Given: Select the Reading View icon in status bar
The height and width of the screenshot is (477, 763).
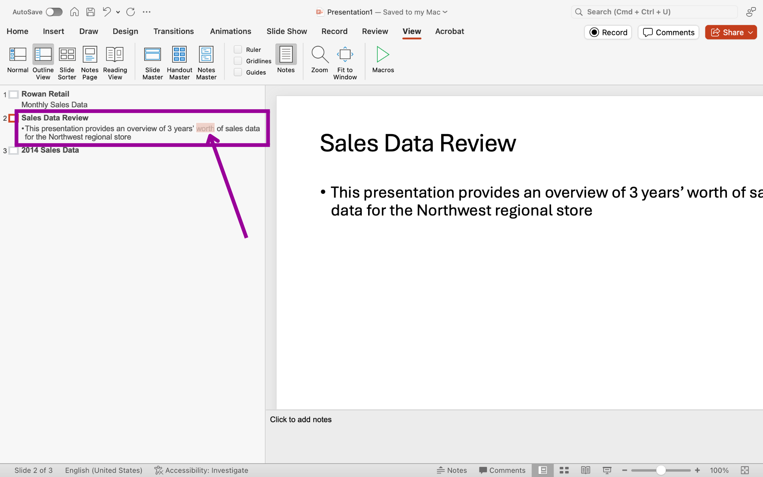Looking at the screenshot, I should click(585, 470).
